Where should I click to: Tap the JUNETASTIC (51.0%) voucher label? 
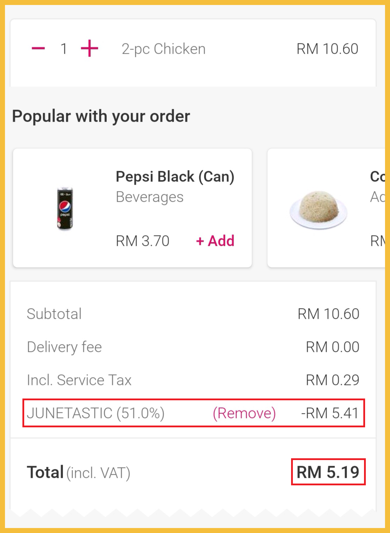[x=95, y=413]
